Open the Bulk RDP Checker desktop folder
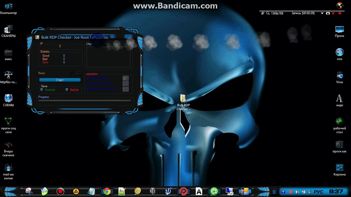Viewport: 351px width, 197px height. (183, 102)
